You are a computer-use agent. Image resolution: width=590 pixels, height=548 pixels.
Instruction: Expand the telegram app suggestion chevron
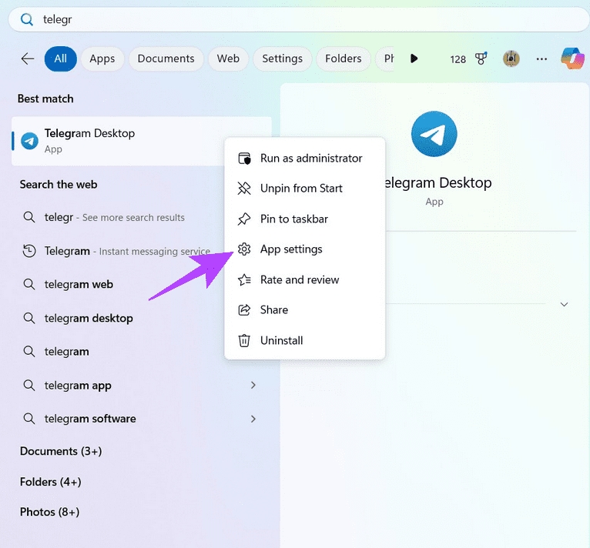click(x=253, y=385)
